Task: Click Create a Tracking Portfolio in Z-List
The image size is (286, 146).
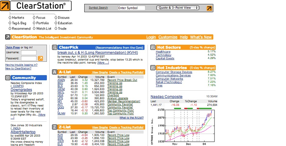Action: tap(126, 127)
